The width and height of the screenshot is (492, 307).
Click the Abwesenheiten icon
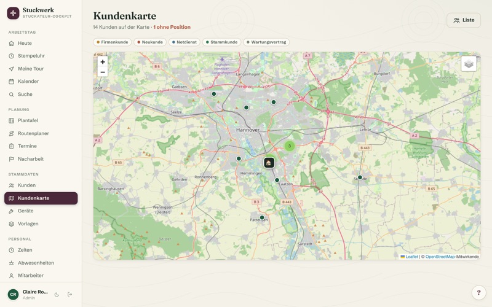pos(11,263)
